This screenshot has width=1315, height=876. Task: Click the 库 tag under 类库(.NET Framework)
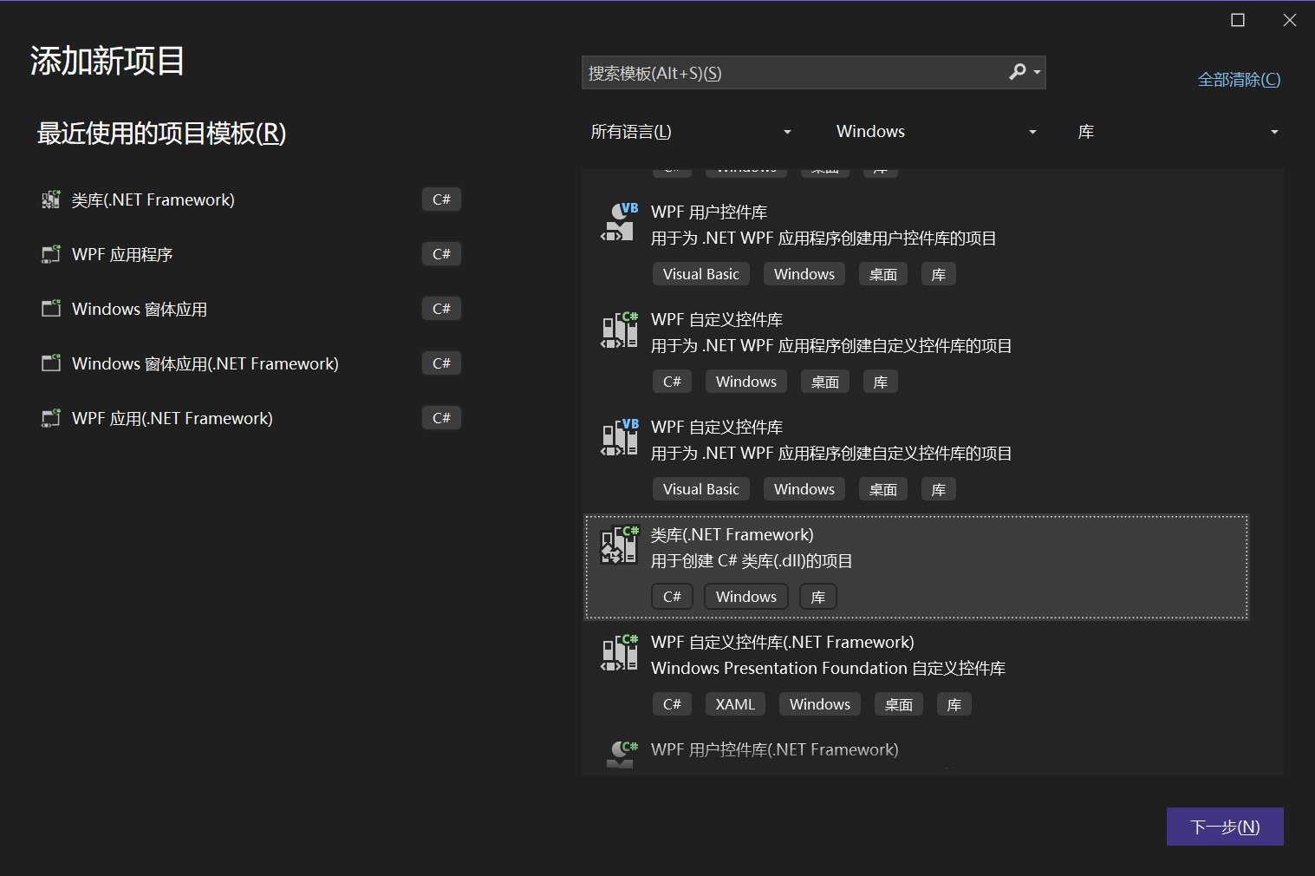818,597
